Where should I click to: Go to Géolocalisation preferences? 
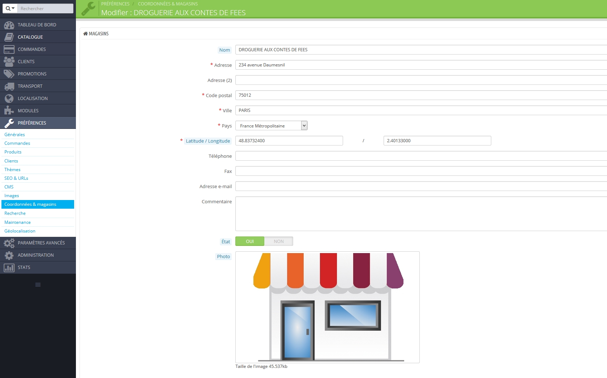38,231
